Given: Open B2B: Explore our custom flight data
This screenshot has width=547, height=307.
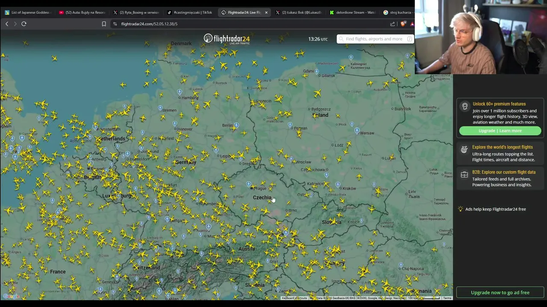Looking at the screenshot, I should [504, 172].
